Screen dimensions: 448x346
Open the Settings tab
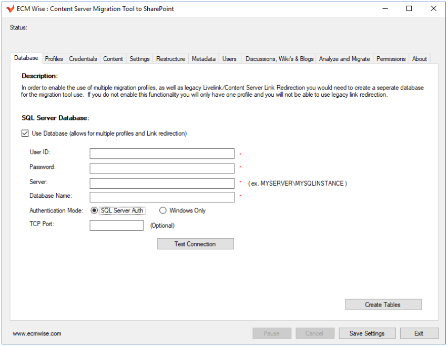139,59
